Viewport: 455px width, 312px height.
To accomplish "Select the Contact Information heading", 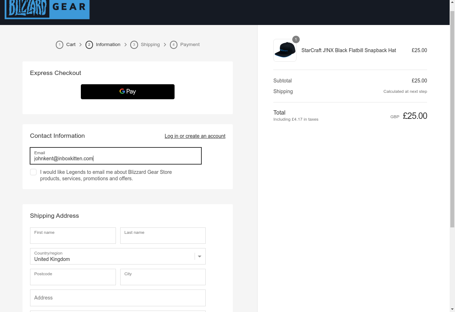I will (x=57, y=136).
